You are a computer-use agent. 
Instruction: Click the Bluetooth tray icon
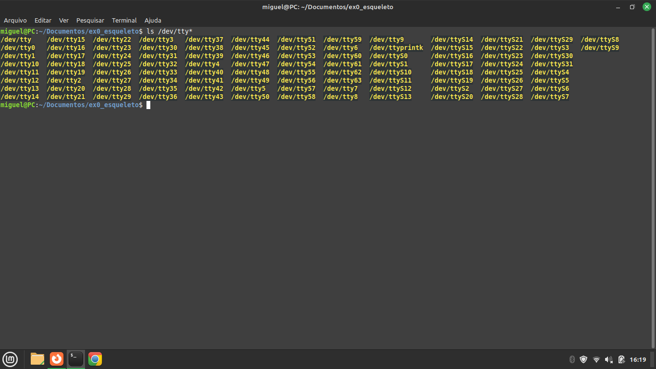(572, 359)
